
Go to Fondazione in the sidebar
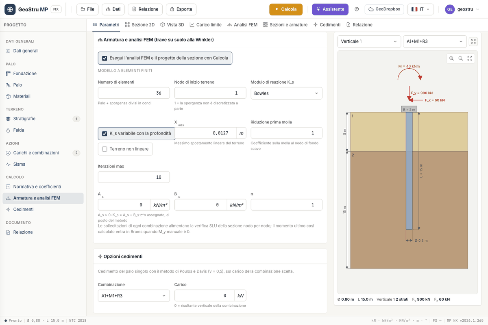coord(43,74)
